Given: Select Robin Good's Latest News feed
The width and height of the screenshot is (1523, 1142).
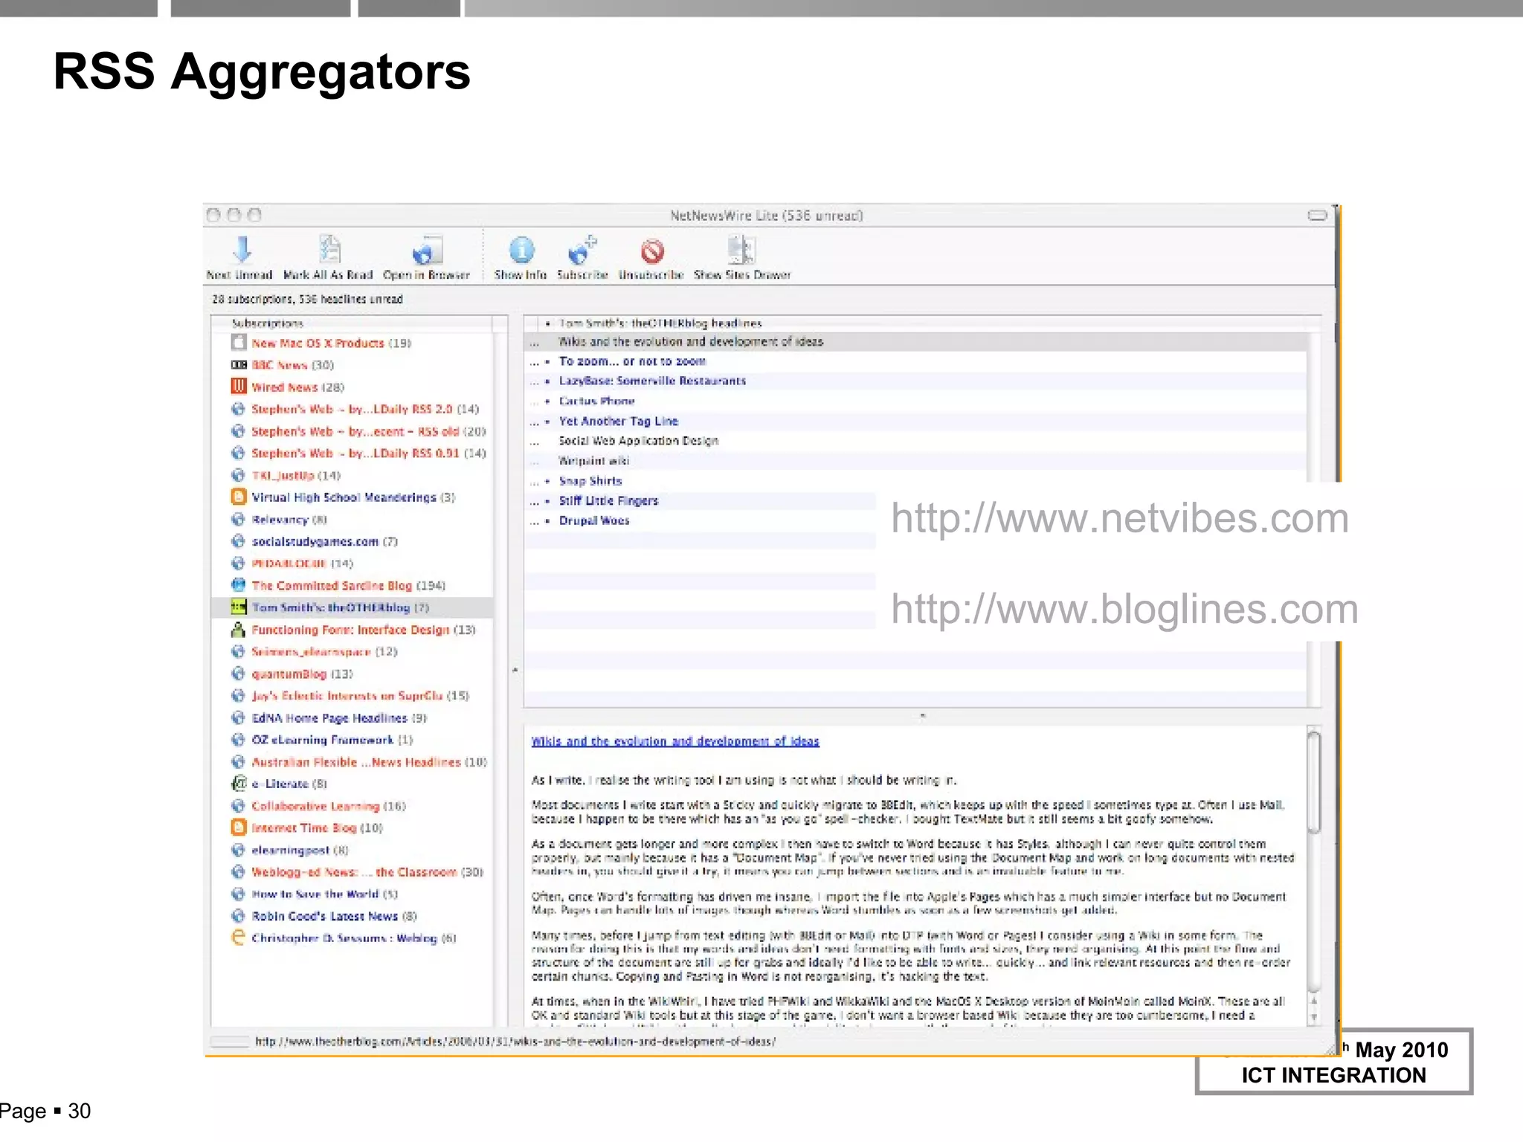Looking at the screenshot, I should pyautogui.click(x=351, y=916).
